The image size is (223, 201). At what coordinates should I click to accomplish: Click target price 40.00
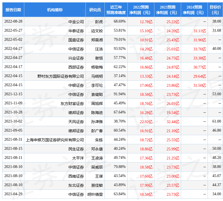tap(217, 49)
